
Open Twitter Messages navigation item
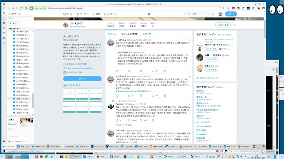(110, 14)
